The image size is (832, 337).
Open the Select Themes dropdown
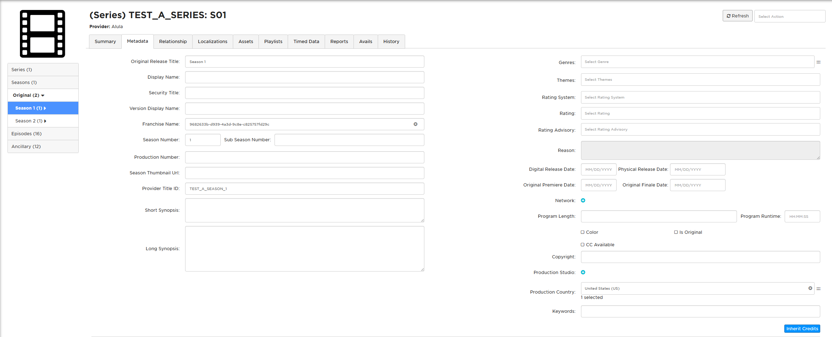(700, 79)
